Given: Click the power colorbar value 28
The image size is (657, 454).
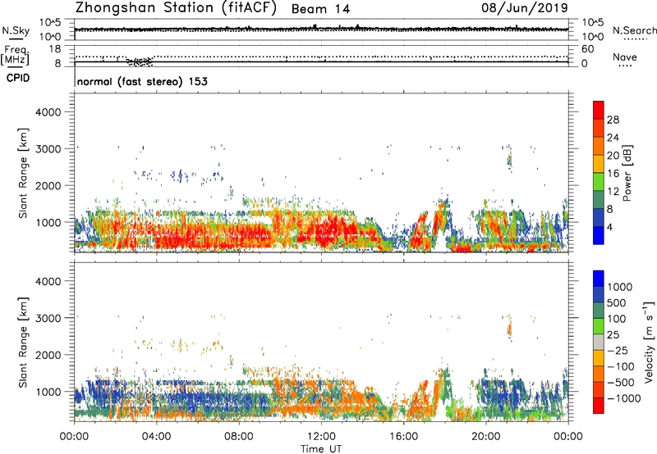Looking at the screenshot, I should [613, 120].
